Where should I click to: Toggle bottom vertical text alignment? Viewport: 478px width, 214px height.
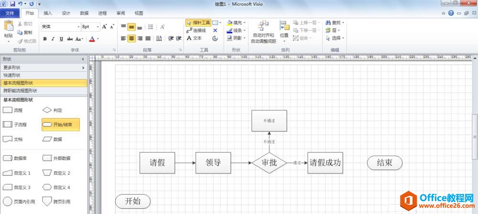point(140,27)
